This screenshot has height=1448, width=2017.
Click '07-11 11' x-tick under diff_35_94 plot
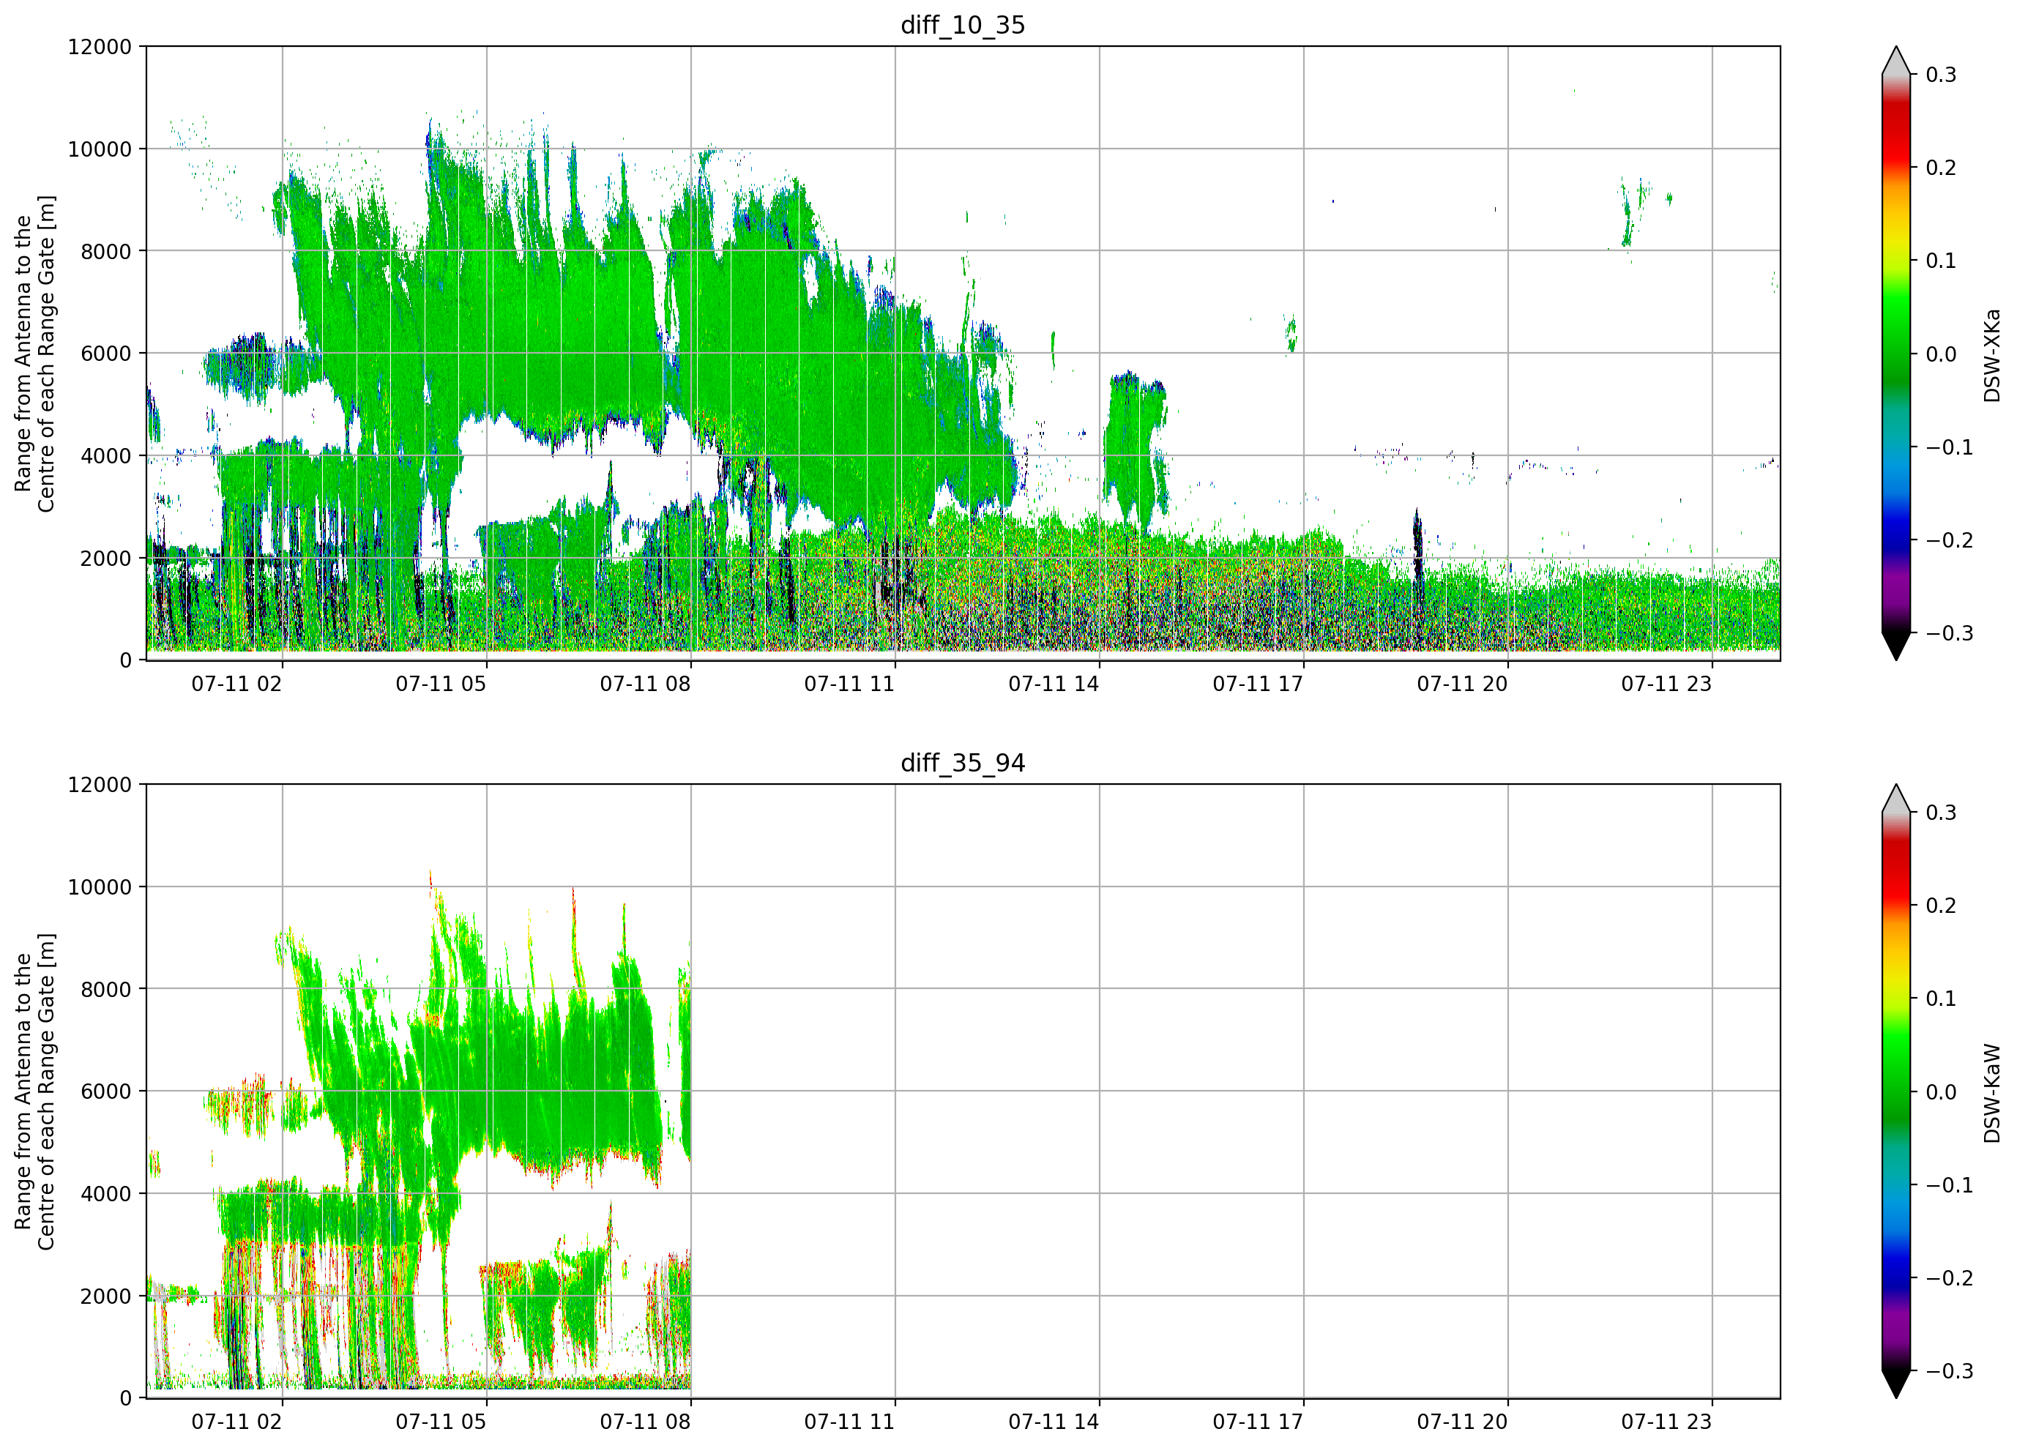849,1422
